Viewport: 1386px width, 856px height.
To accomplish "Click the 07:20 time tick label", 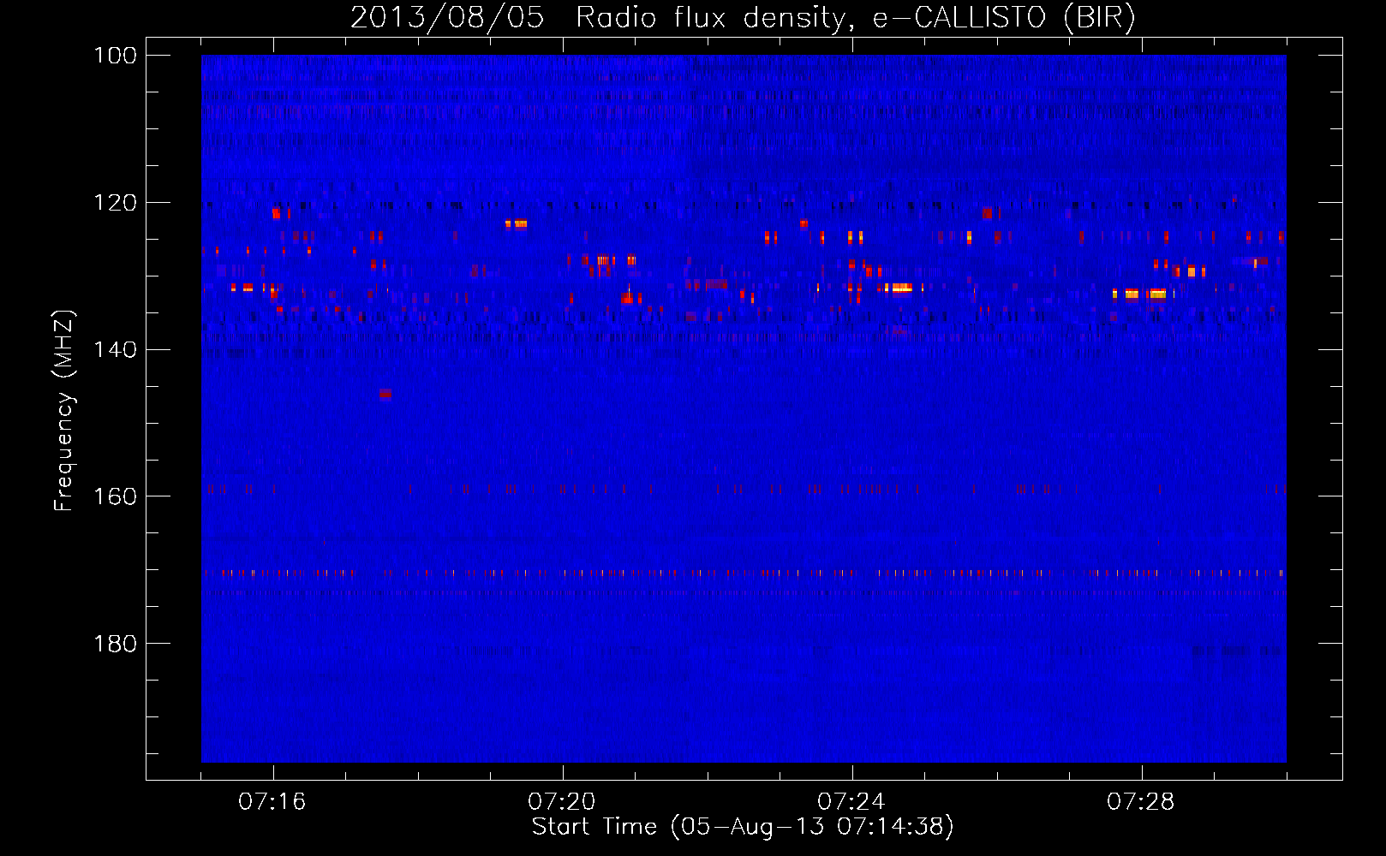I will pyautogui.click(x=562, y=802).
